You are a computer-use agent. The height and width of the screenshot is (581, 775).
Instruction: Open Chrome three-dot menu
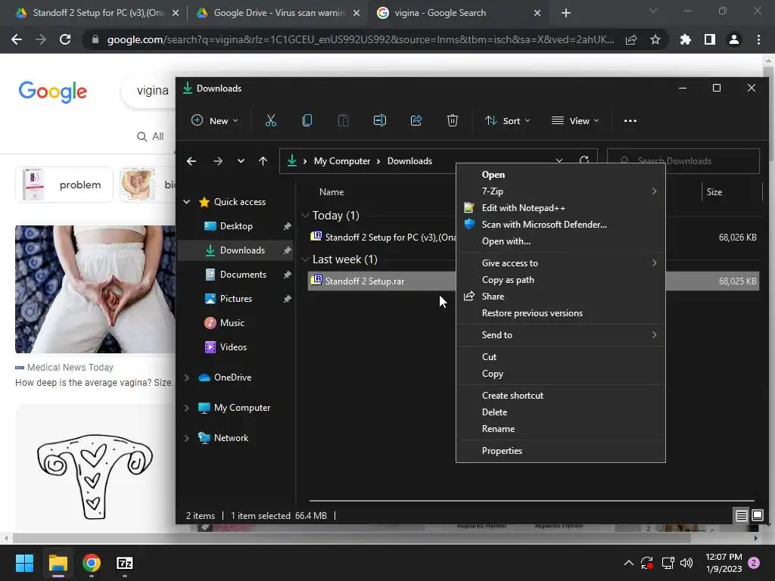pos(758,39)
